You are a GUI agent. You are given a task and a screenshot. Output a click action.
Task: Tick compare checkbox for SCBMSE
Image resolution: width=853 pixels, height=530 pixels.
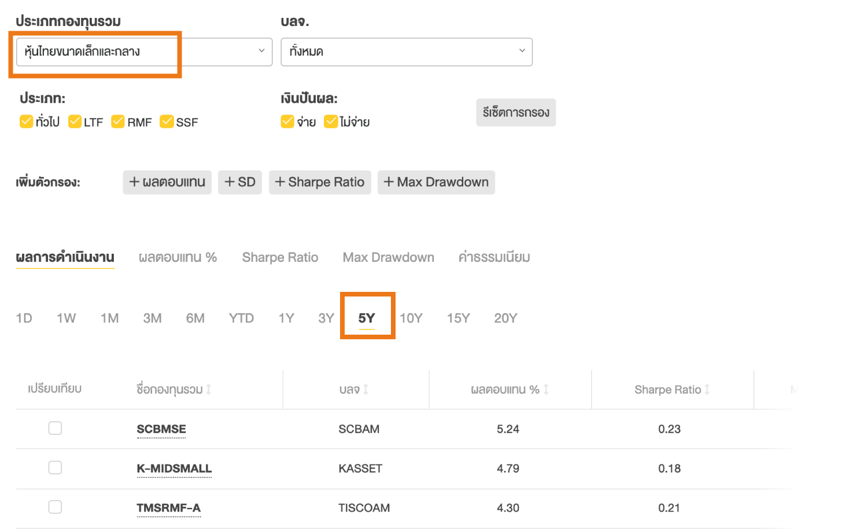tap(55, 428)
